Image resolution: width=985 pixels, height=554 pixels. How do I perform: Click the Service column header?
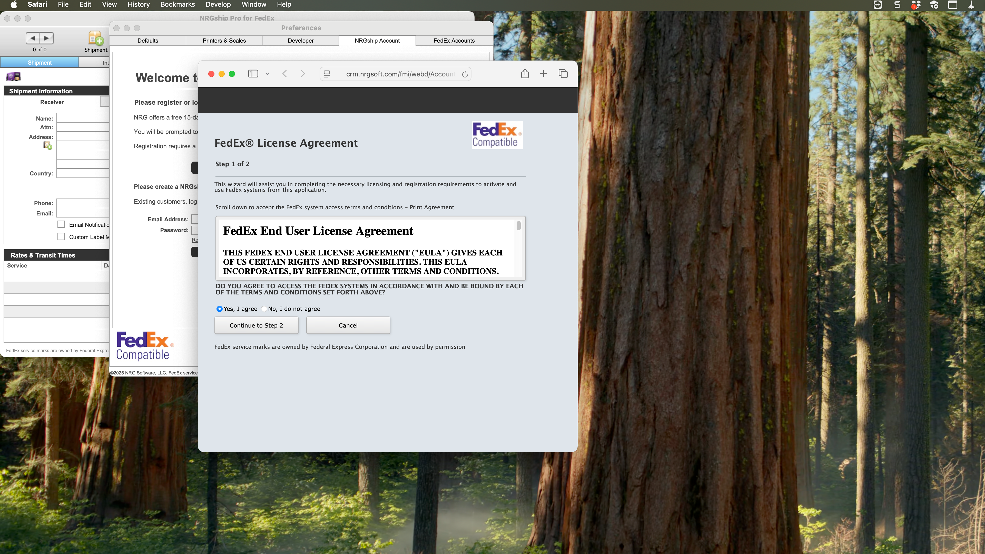pos(53,265)
